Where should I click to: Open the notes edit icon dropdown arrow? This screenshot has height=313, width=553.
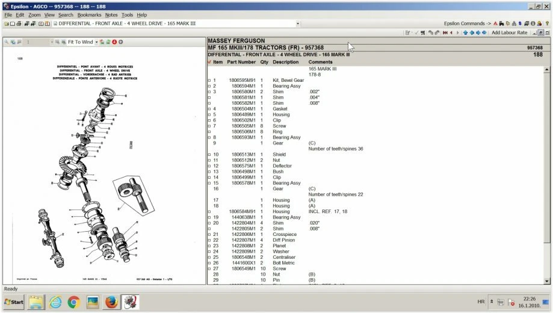412,33
